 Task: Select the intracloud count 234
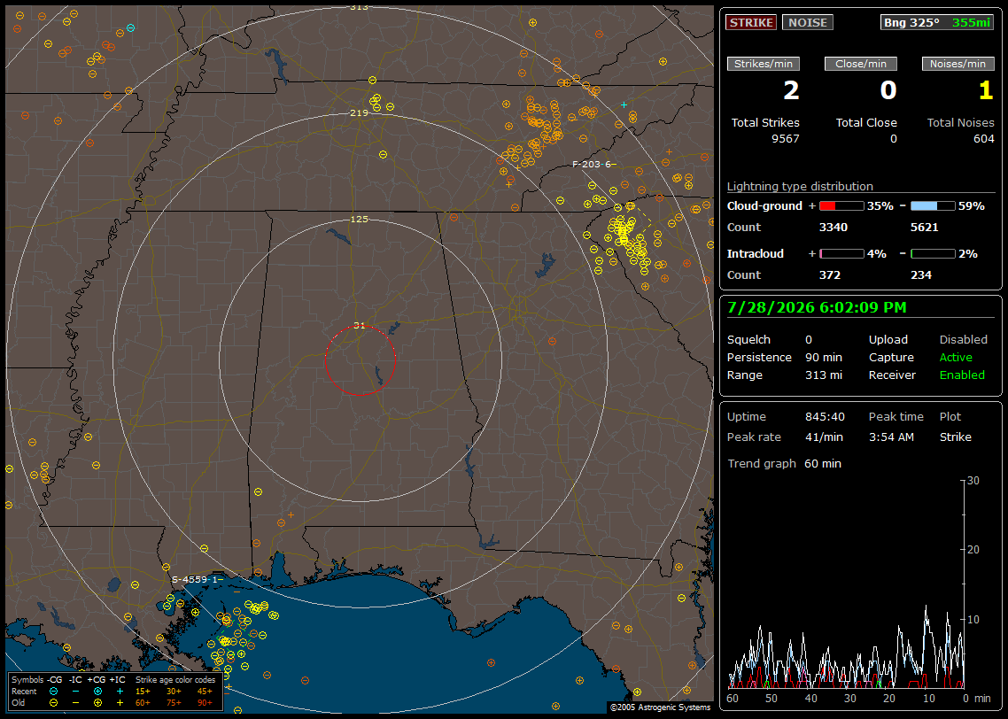coord(921,275)
